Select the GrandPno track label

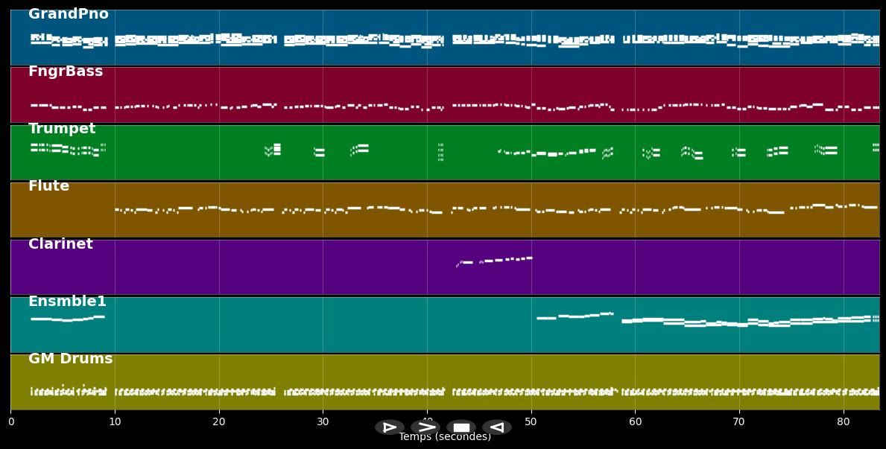point(69,14)
